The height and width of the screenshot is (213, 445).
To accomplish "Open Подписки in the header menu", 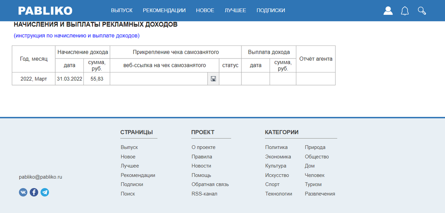I will coord(271,10).
